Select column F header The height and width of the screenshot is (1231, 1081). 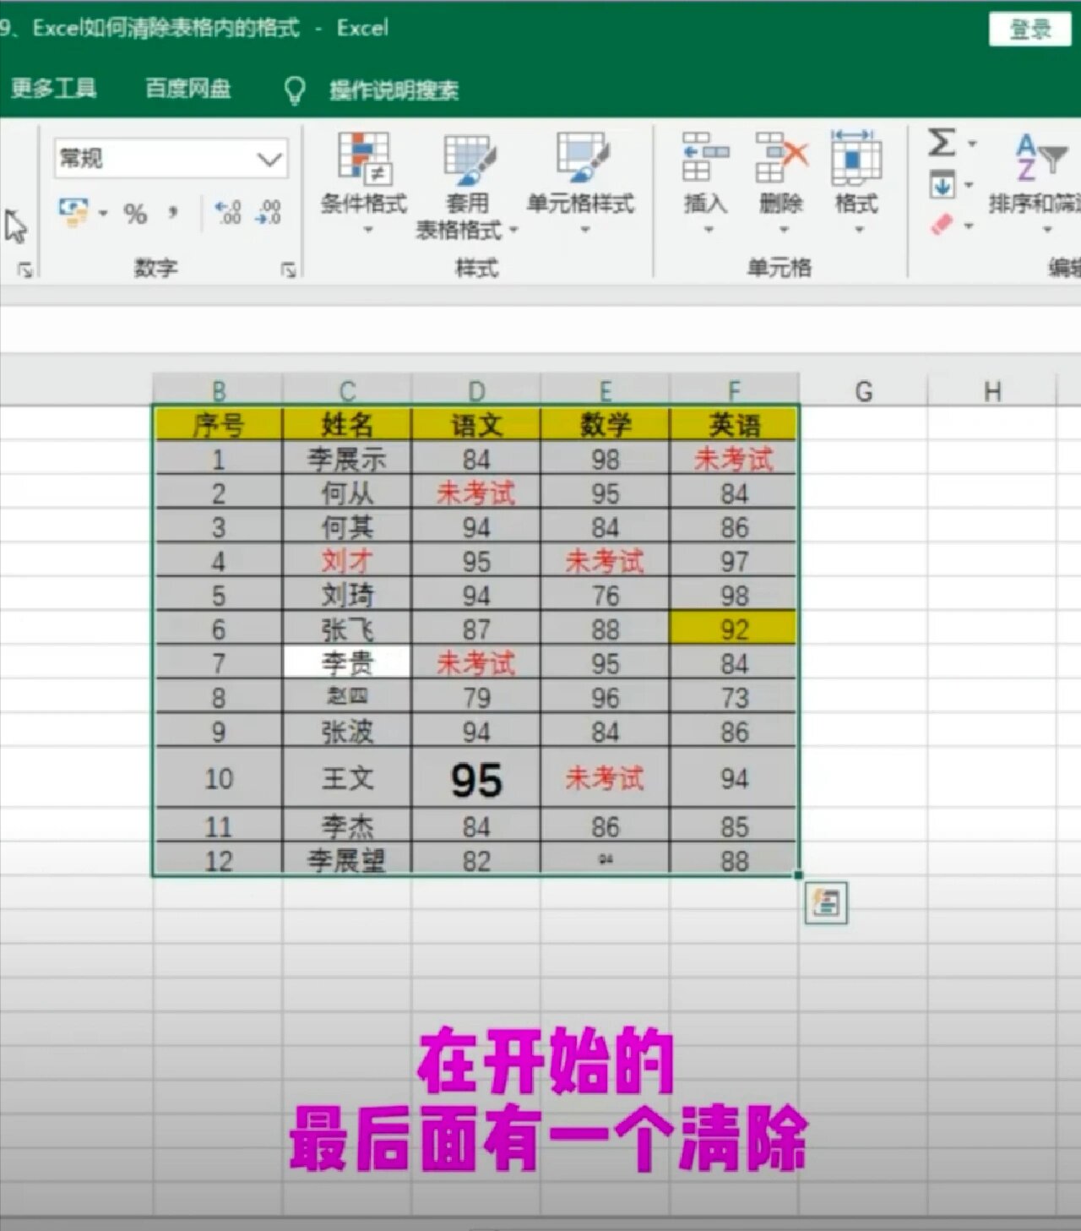(x=734, y=391)
